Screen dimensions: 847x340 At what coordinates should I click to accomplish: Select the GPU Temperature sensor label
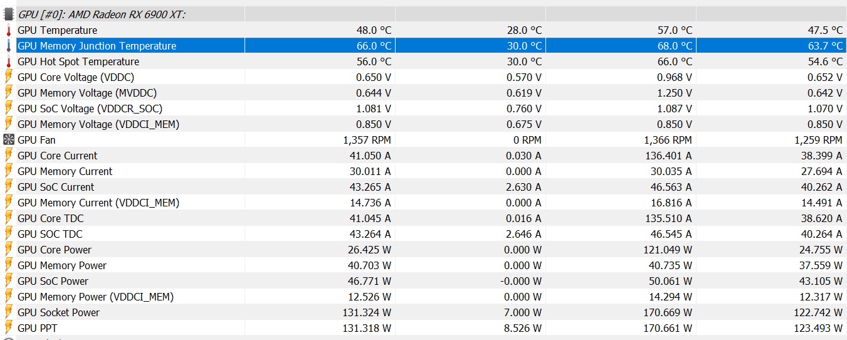[x=57, y=30]
